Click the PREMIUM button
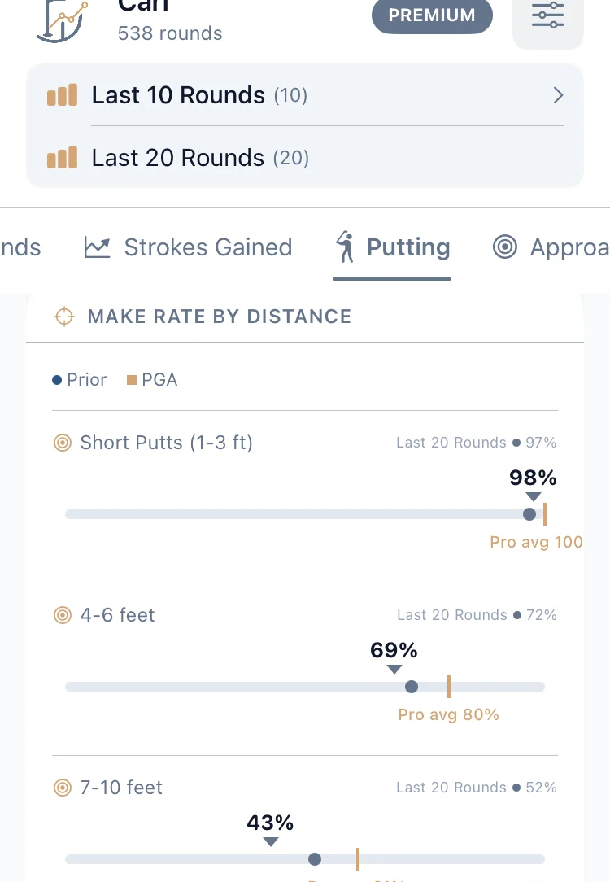This screenshot has height=882, width=610. tap(432, 15)
